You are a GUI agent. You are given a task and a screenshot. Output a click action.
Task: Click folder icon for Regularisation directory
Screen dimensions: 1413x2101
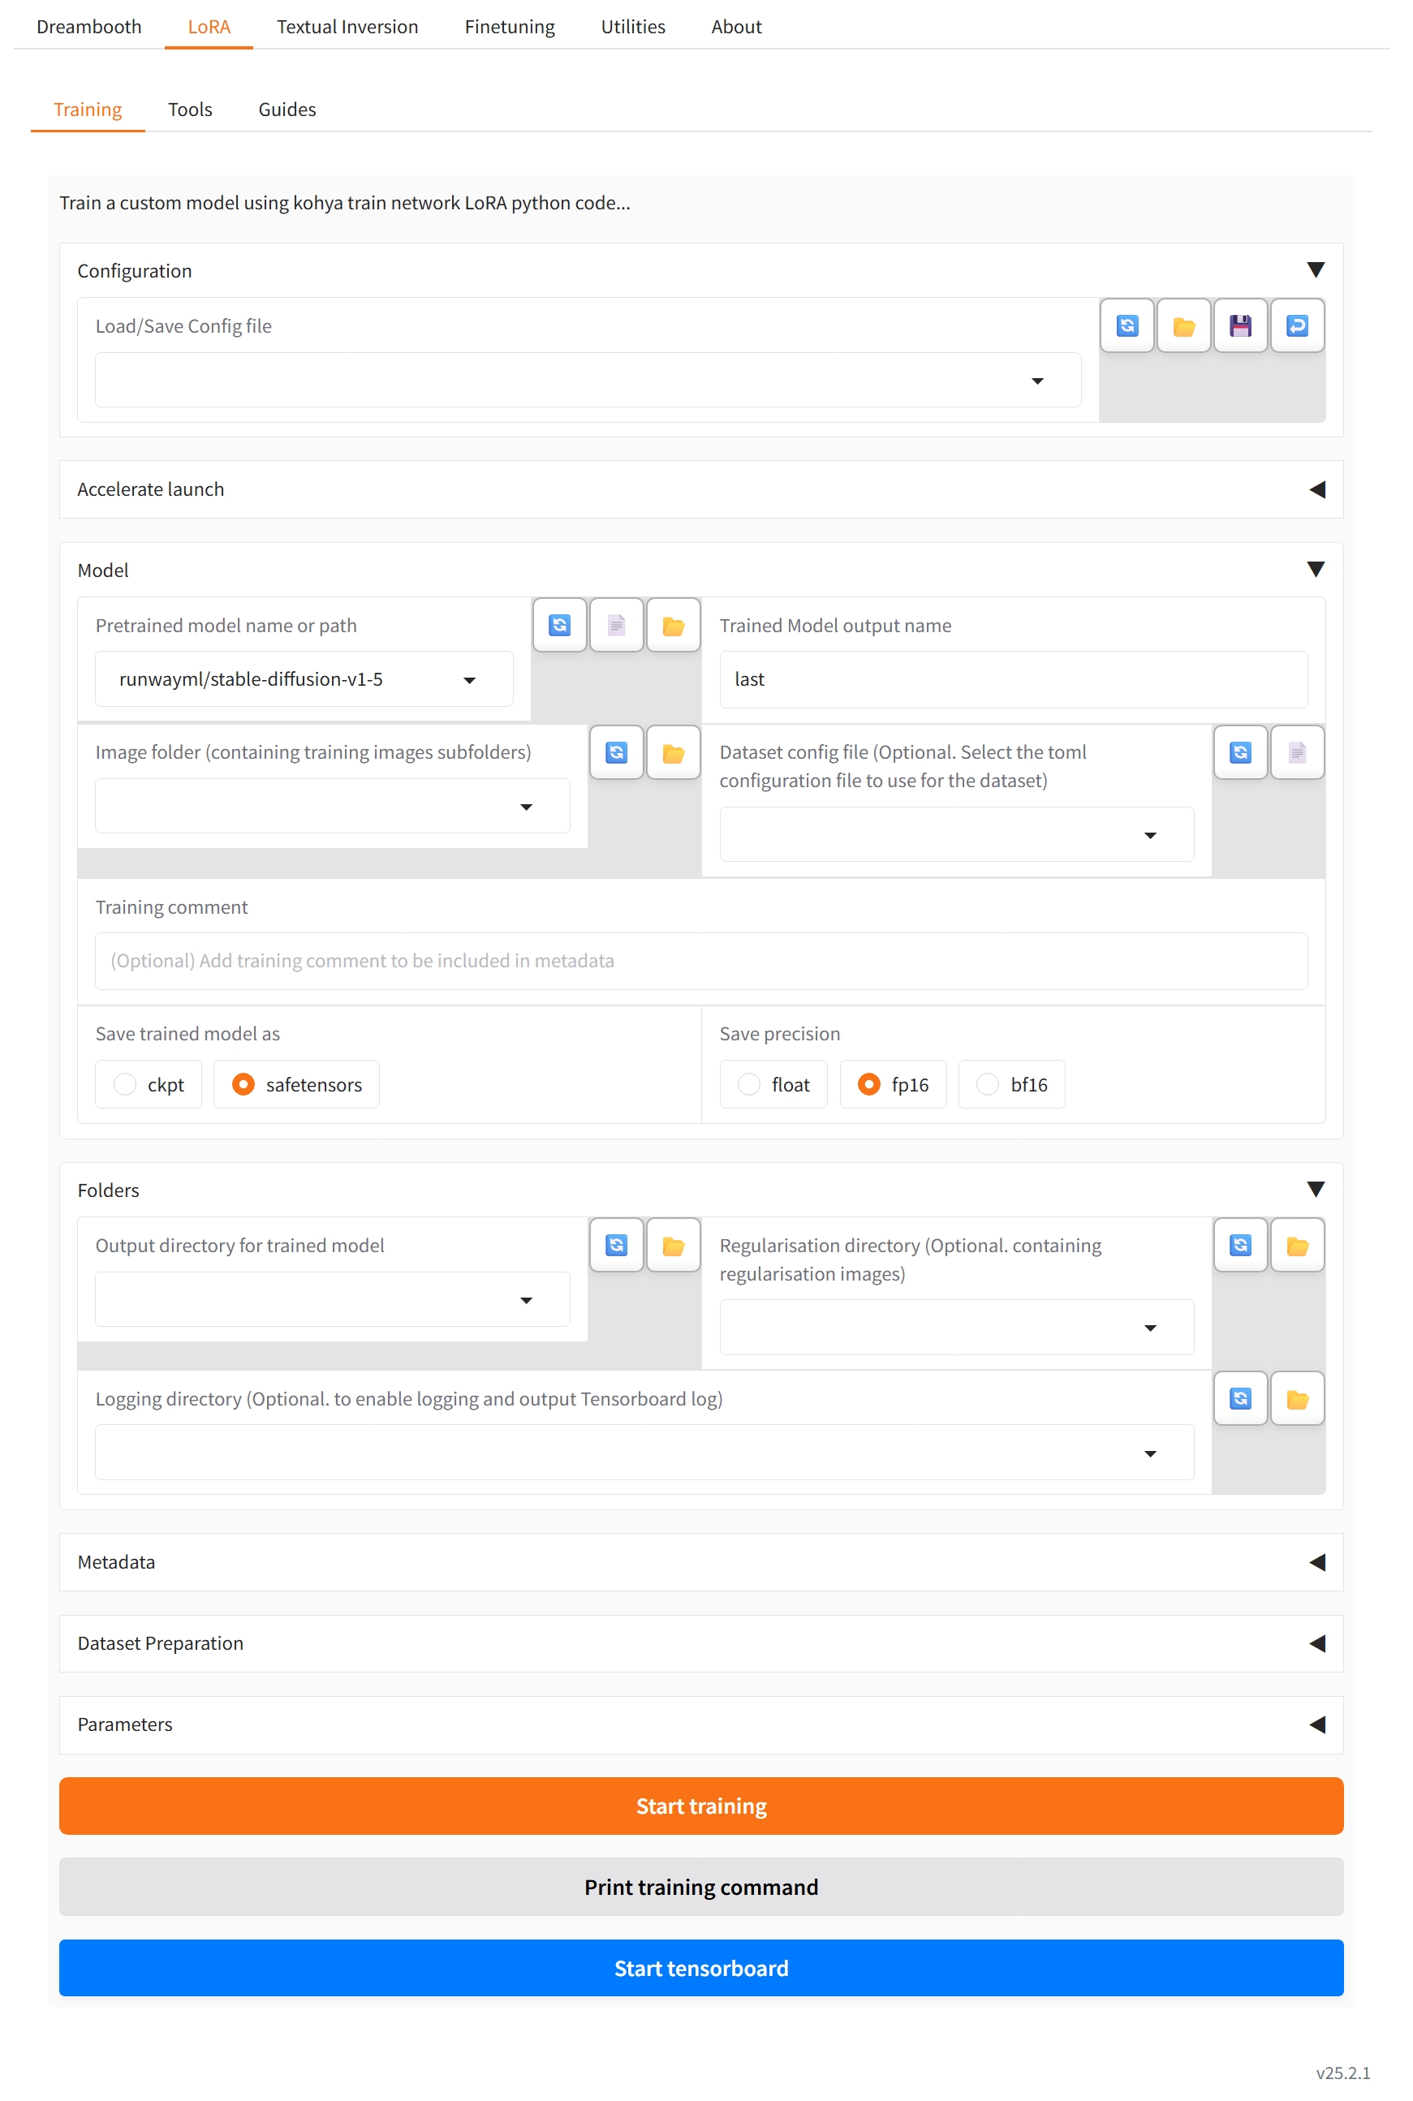(1297, 1245)
